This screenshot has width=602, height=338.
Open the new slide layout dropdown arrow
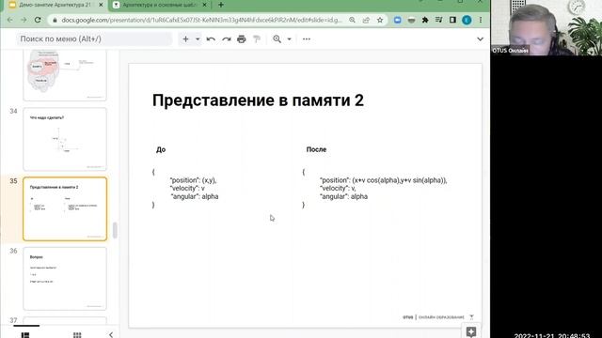pyautogui.click(x=198, y=39)
